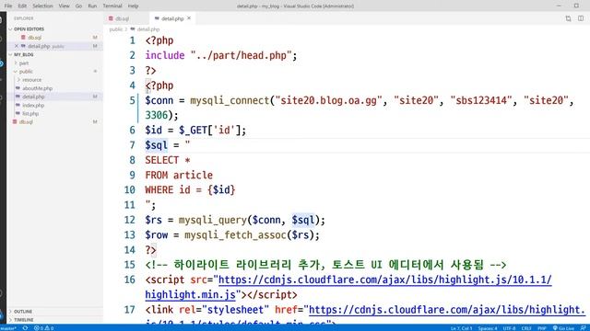Open the Run menu
This screenshot has width=590, height=331.
click(x=92, y=6)
